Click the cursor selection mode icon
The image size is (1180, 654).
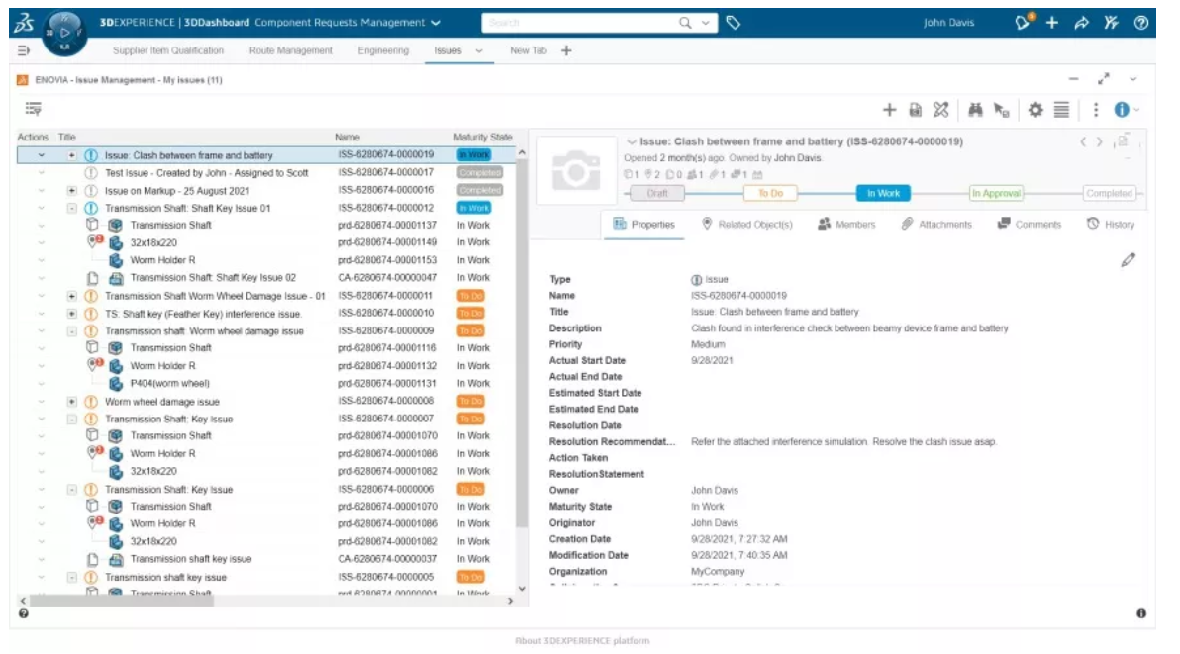(x=1001, y=110)
